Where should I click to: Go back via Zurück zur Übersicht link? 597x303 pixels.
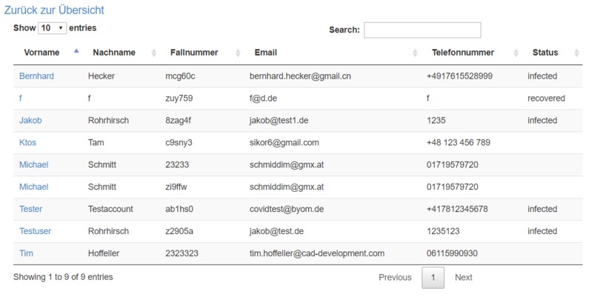54,10
